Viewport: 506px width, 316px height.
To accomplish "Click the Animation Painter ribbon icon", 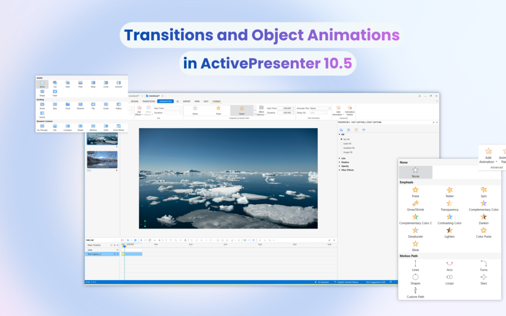I will (350, 110).
